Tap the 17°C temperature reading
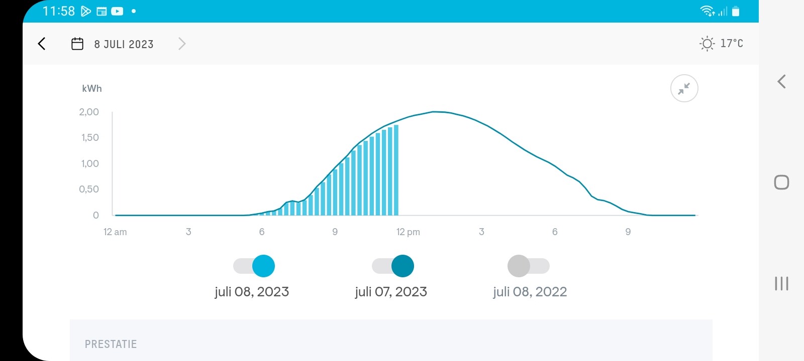Viewport: 804px width, 361px height. click(732, 44)
